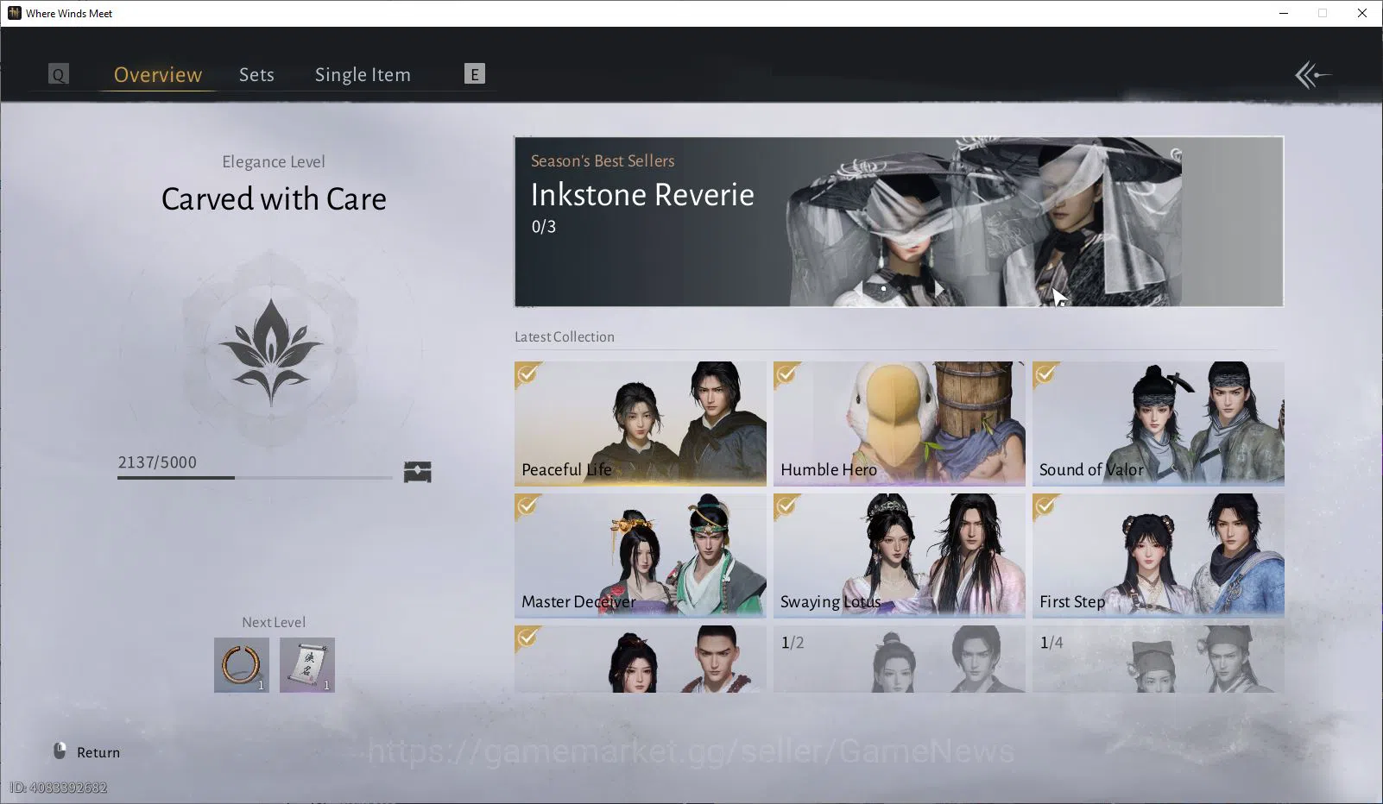Select the scroll reward item icon
Image resolution: width=1383 pixels, height=804 pixels.
tap(307, 665)
